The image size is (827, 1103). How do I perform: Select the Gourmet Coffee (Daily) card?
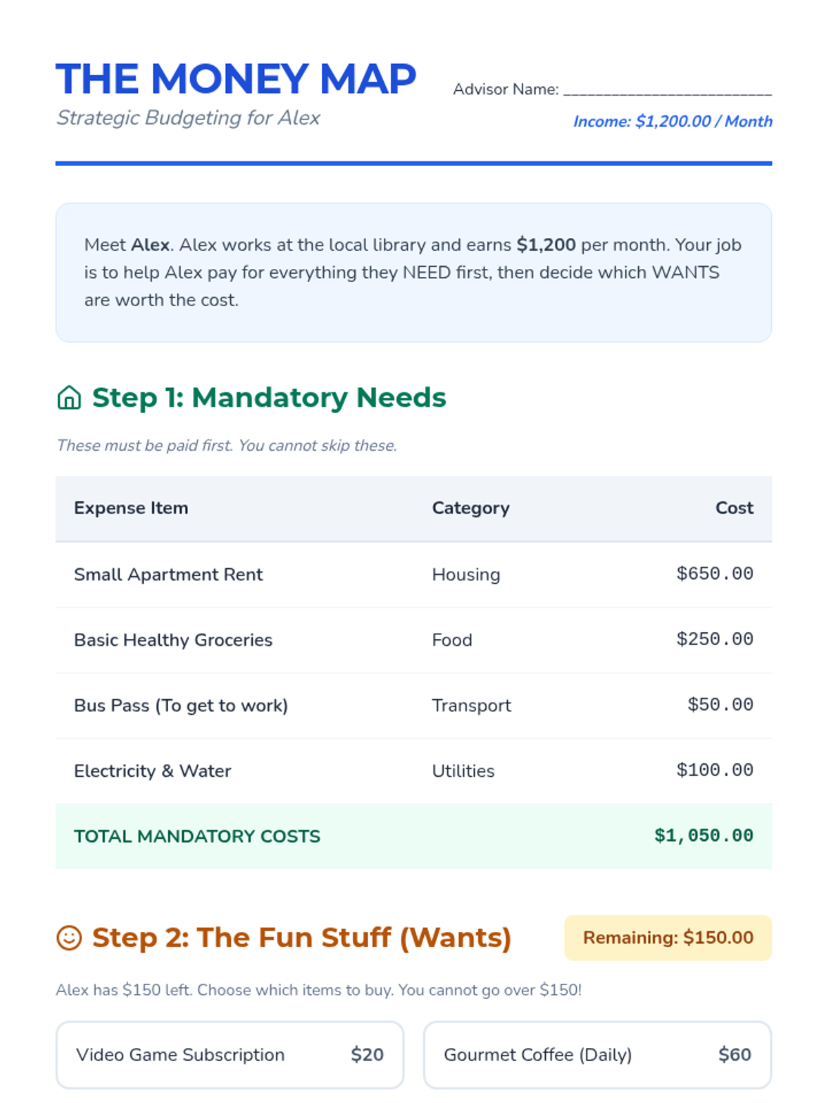597,1055
